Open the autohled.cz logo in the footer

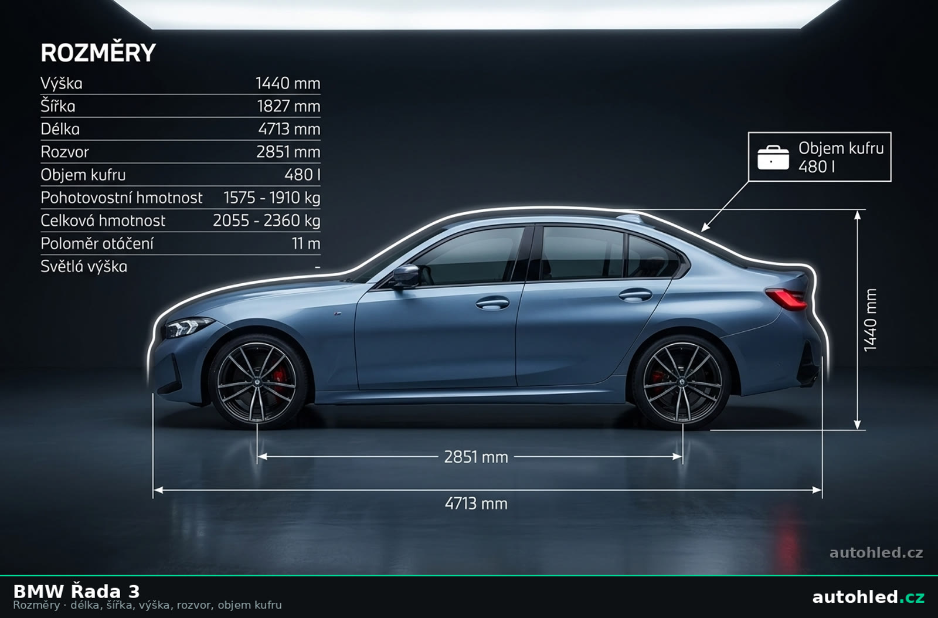pos(868,597)
